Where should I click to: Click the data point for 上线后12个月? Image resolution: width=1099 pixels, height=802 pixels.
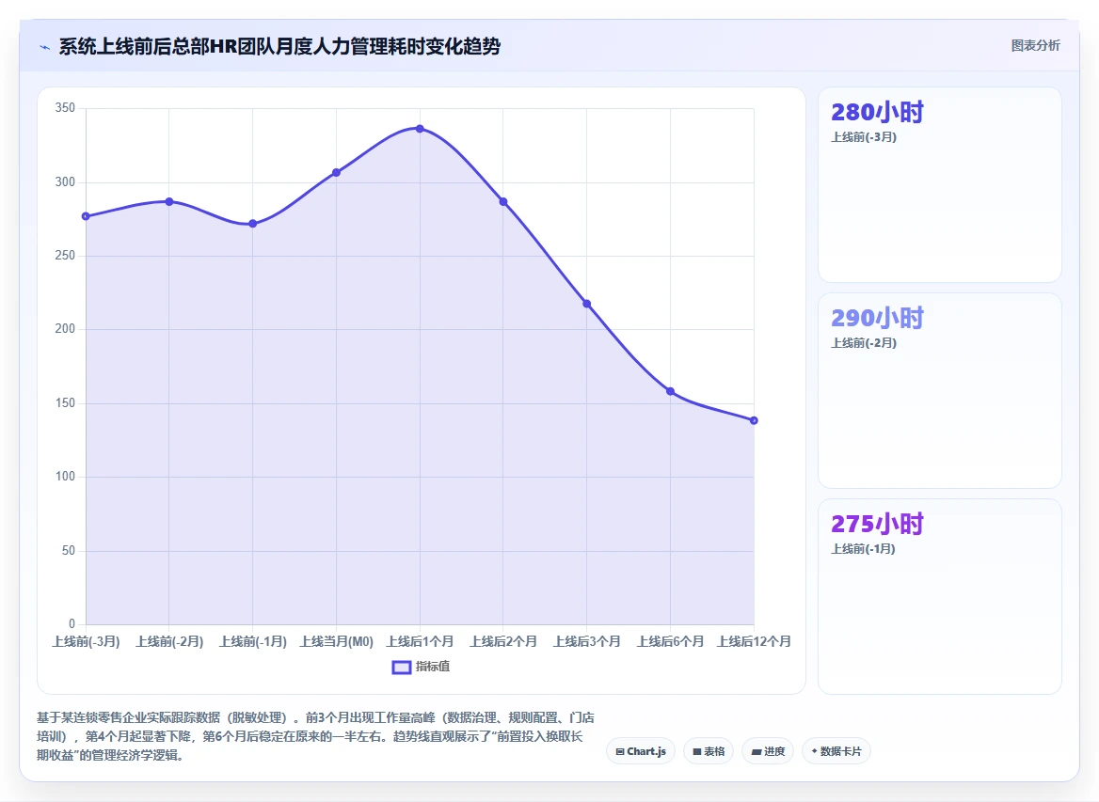tap(754, 420)
